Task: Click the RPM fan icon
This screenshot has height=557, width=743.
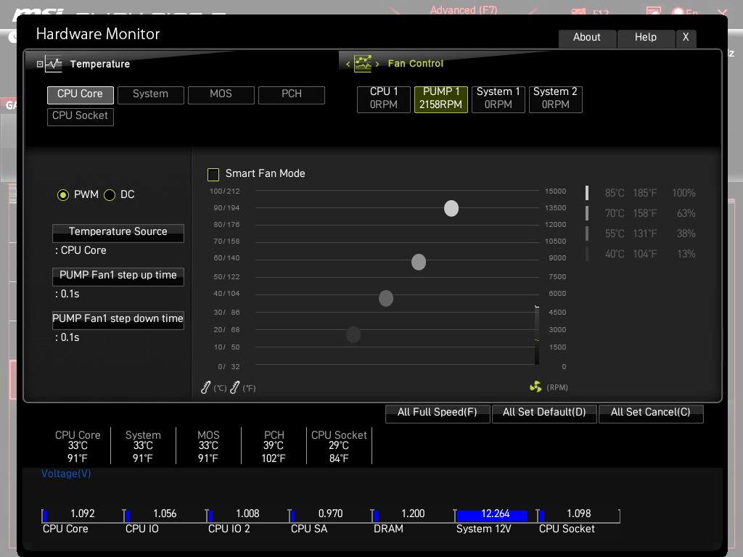Action: click(x=535, y=387)
